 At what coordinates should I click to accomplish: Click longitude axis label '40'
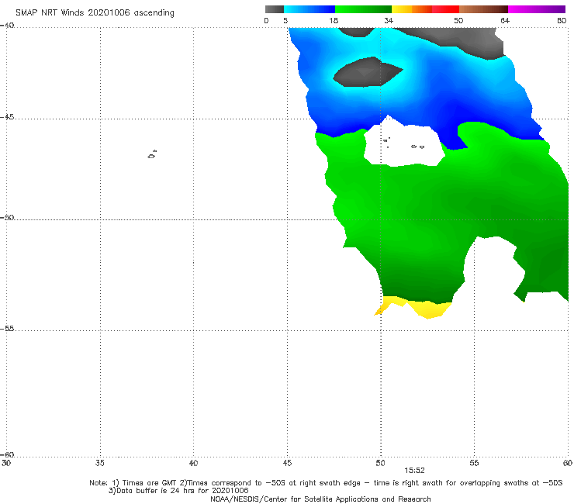point(193,463)
